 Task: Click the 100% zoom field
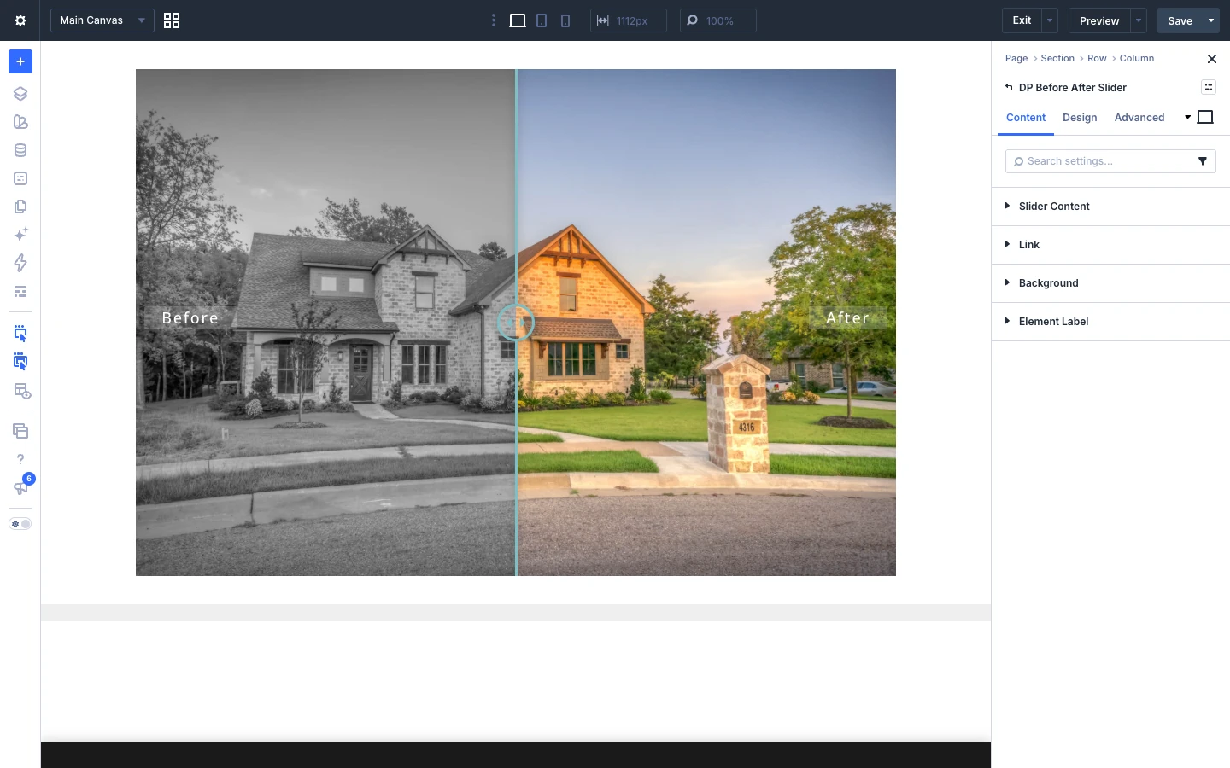718,20
